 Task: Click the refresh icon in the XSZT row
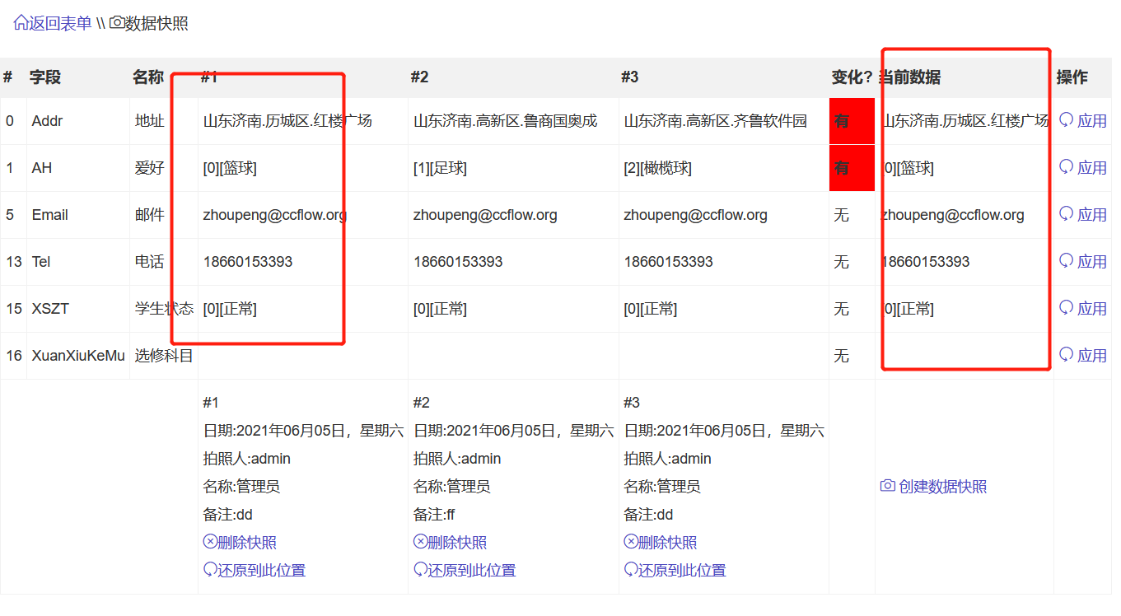point(1067,308)
